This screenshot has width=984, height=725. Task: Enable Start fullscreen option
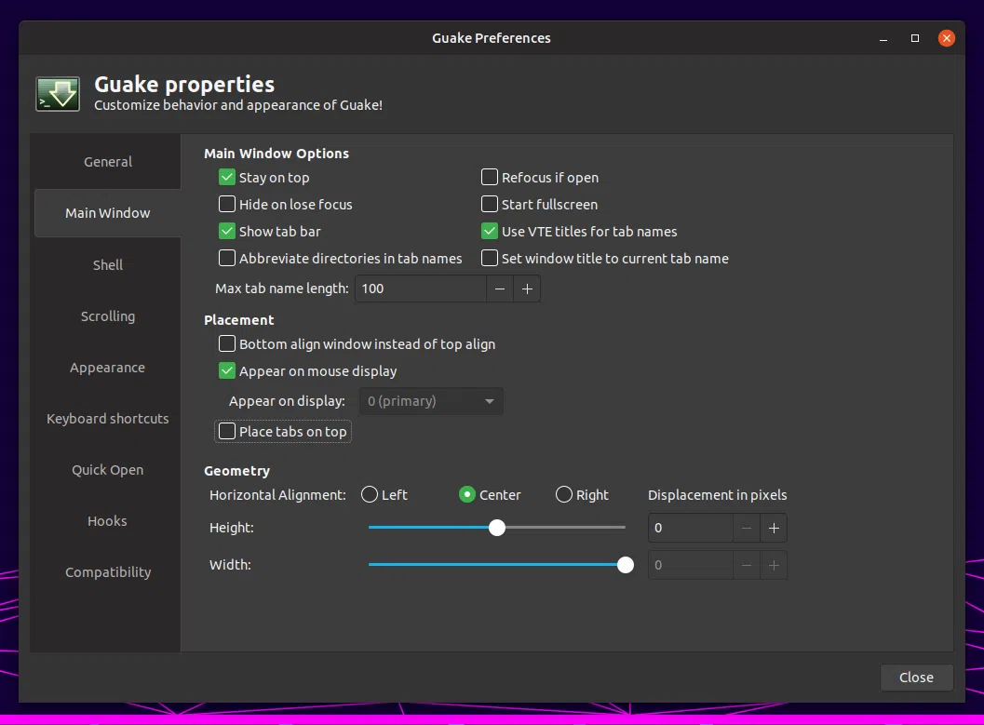coord(490,205)
